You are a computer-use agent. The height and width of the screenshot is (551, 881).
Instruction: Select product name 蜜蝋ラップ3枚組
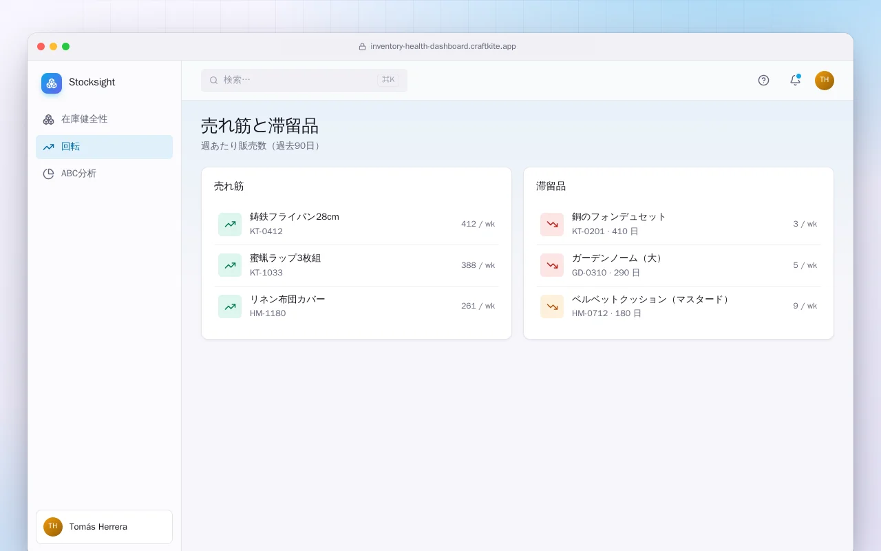286,258
